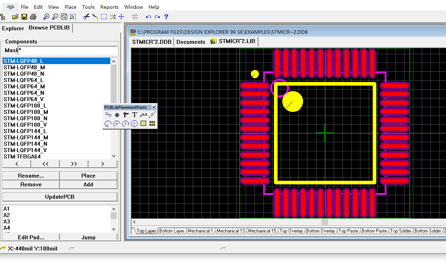The height and width of the screenshot is (262, 446).
Task: Click the Edit Pad... button
Action: 31,237
